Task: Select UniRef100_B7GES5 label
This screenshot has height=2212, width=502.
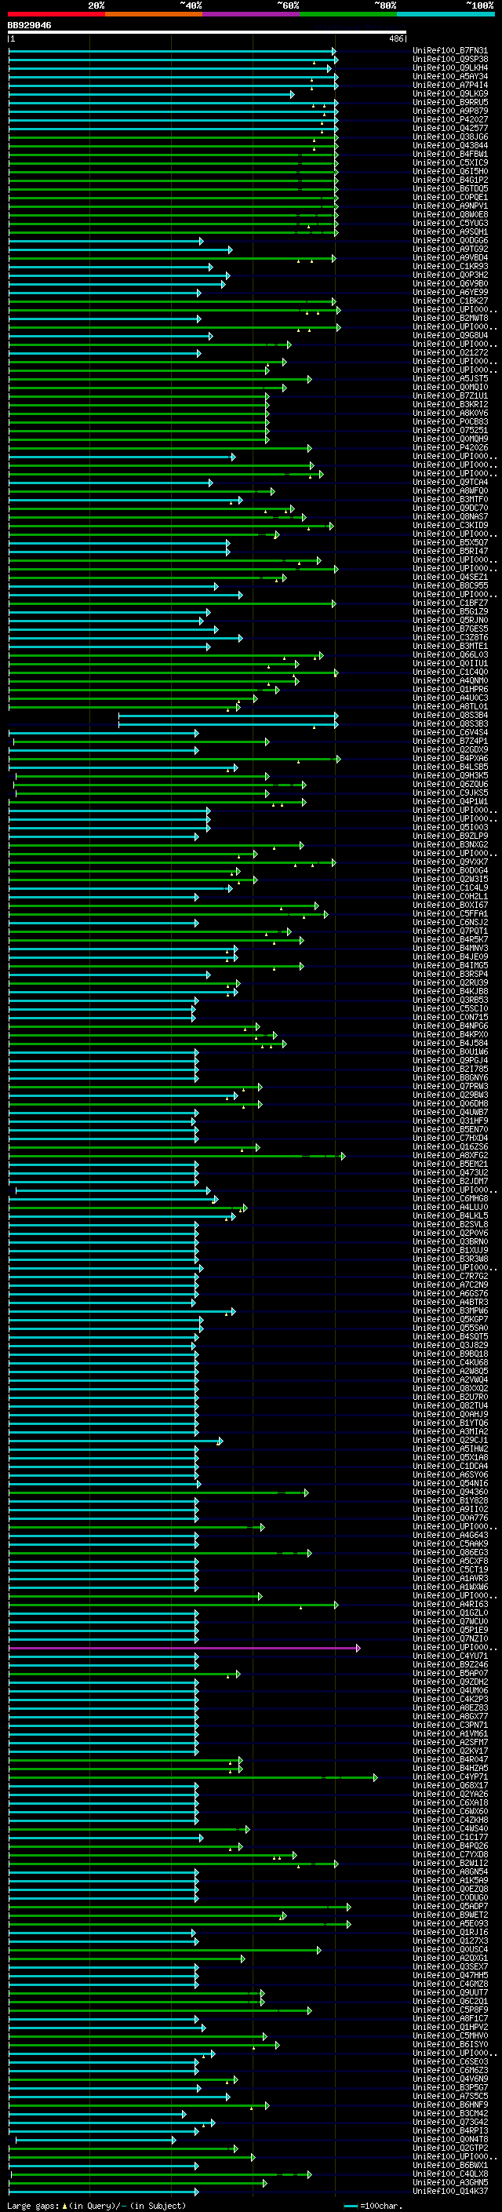Action: (x=450, y=629)
